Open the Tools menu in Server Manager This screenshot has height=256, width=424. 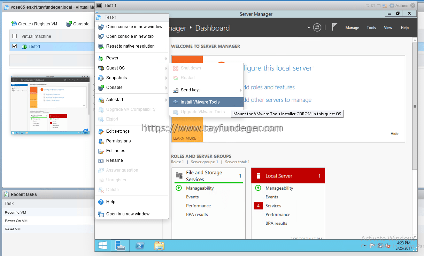371,28
